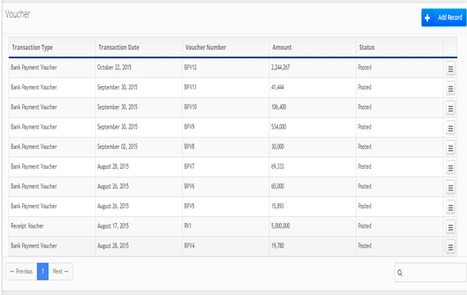The width and height of the screenshot is (467, 295).
Task: Open row menu icon for voucher BPV11
Action: pyautogui.click(x=451, y=88)
